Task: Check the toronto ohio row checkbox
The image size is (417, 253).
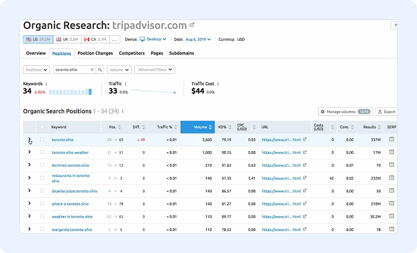Action: point(42,139)
